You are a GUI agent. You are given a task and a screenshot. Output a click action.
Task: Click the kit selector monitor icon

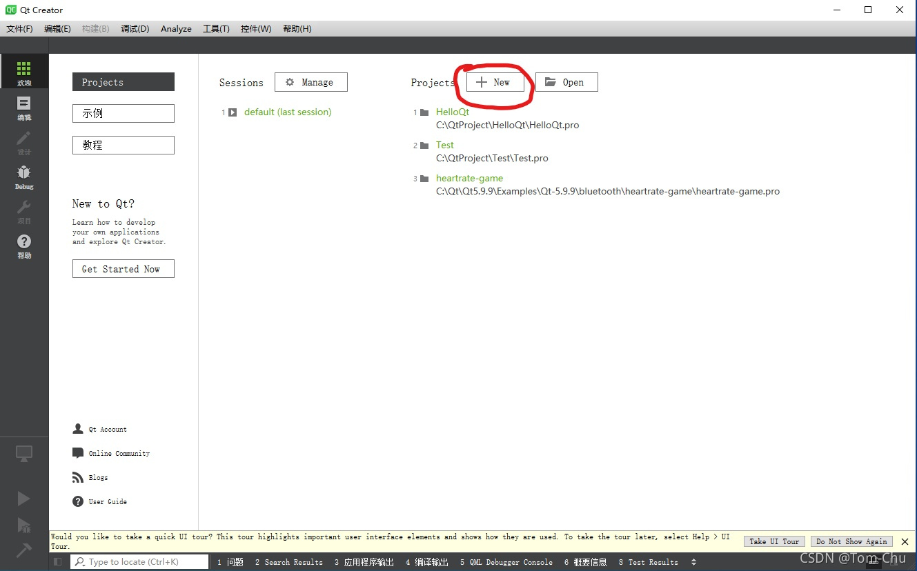click(24, 454)
